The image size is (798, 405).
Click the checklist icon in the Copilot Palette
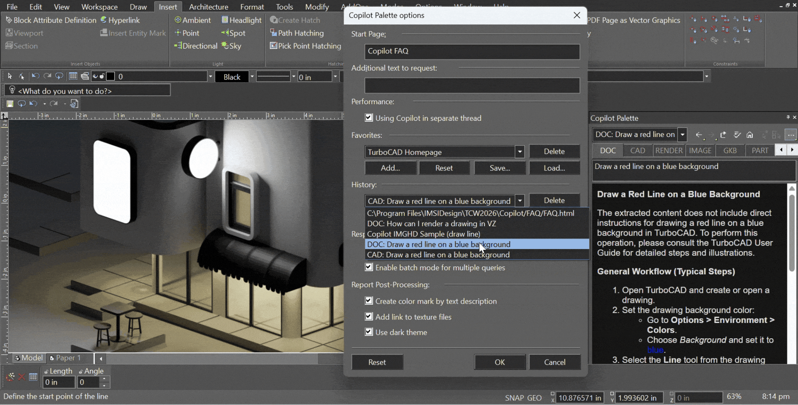(737, 135)
